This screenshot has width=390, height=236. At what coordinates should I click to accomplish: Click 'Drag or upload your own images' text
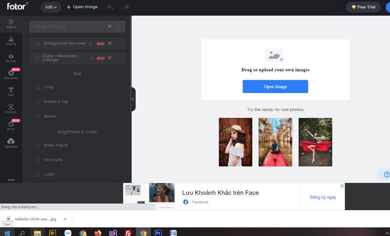[x=275, y=70]
